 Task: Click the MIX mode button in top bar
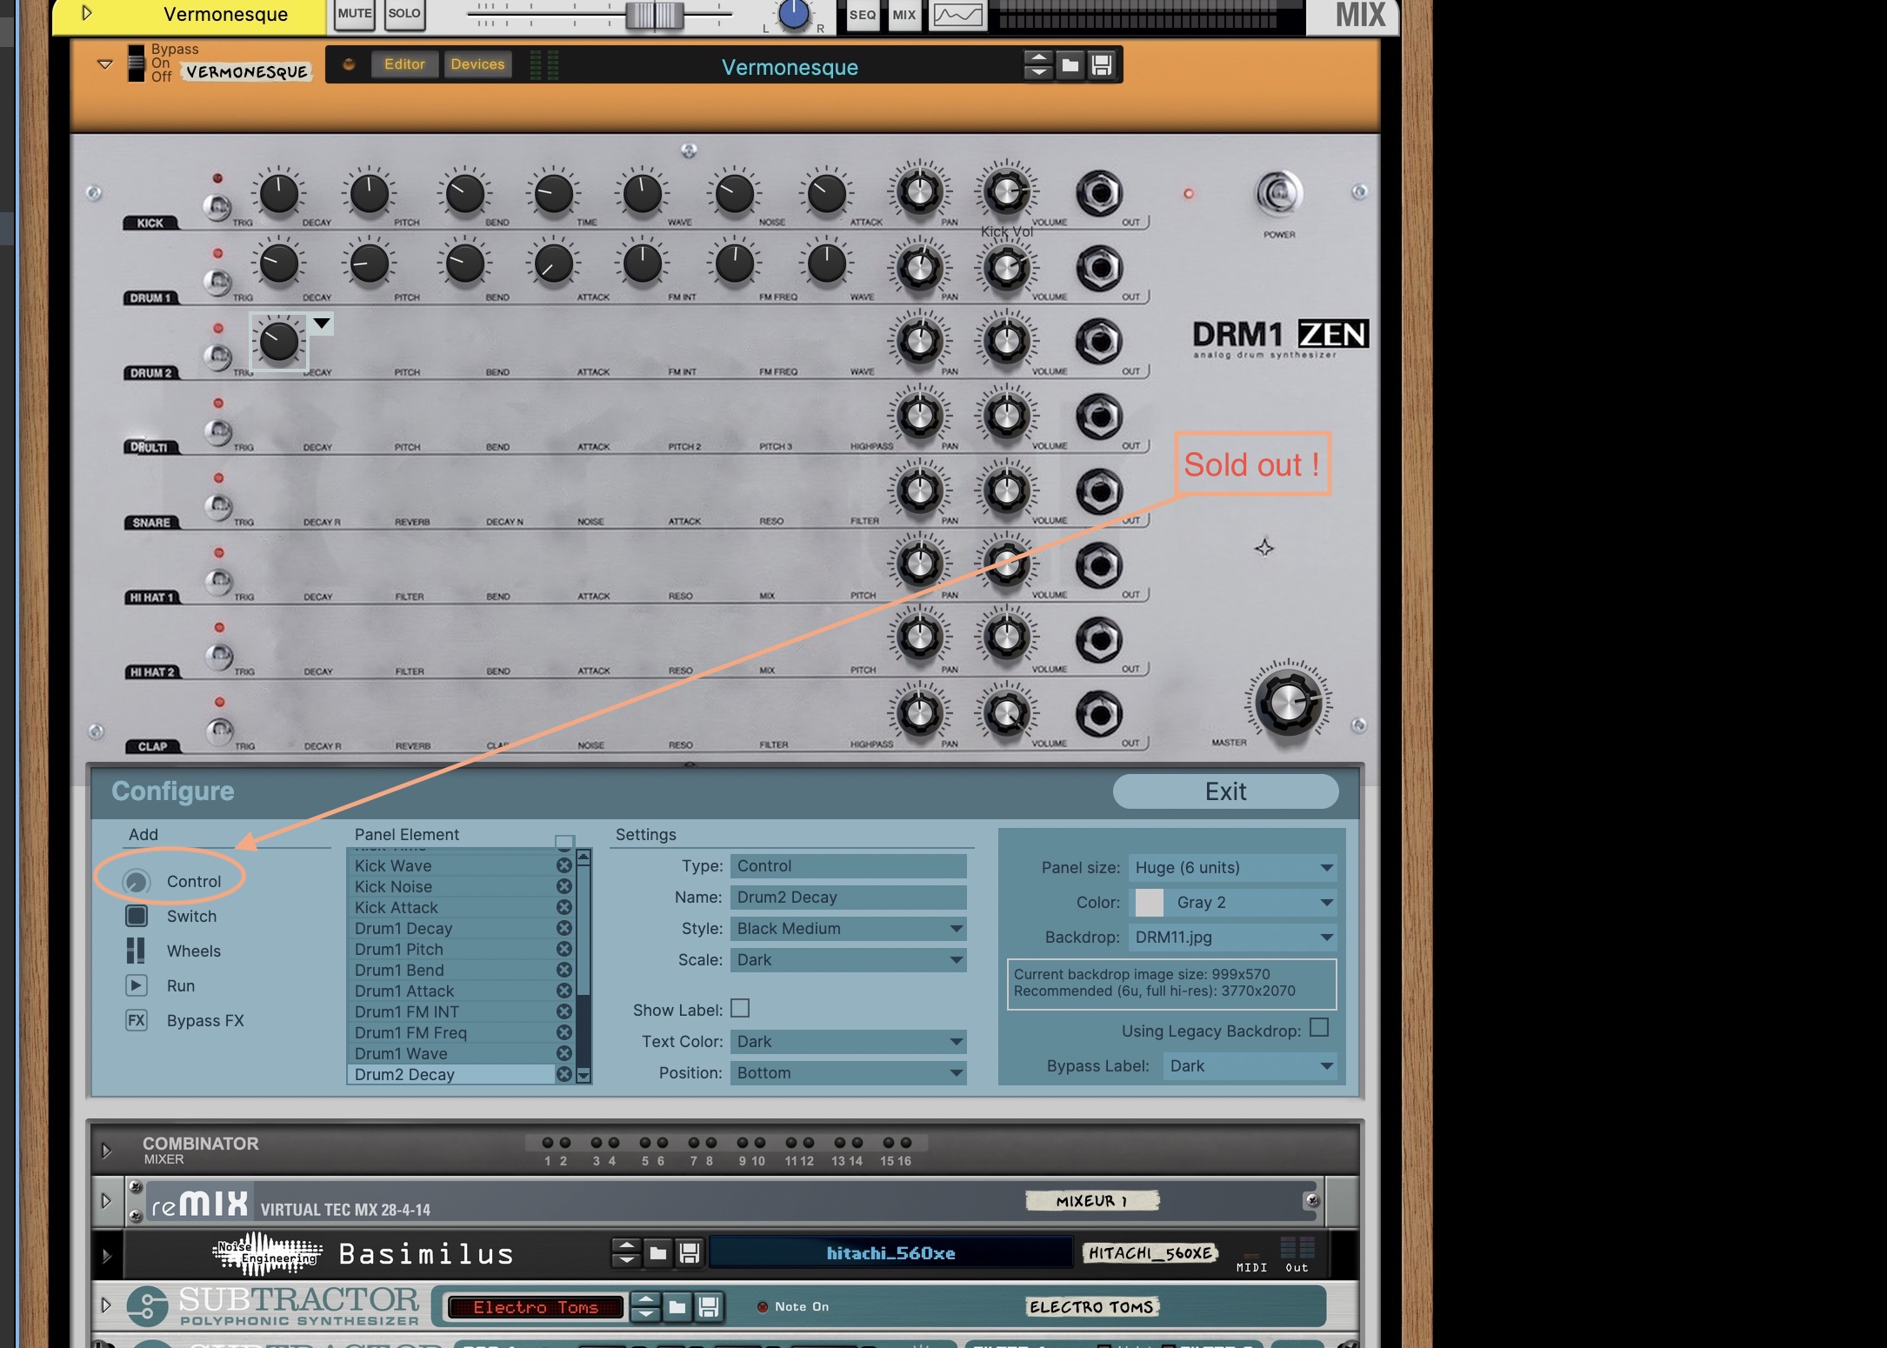click(904, 15)
